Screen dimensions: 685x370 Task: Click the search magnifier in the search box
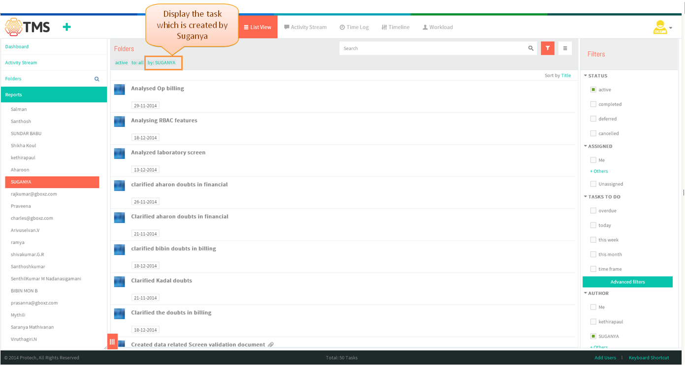531,48
